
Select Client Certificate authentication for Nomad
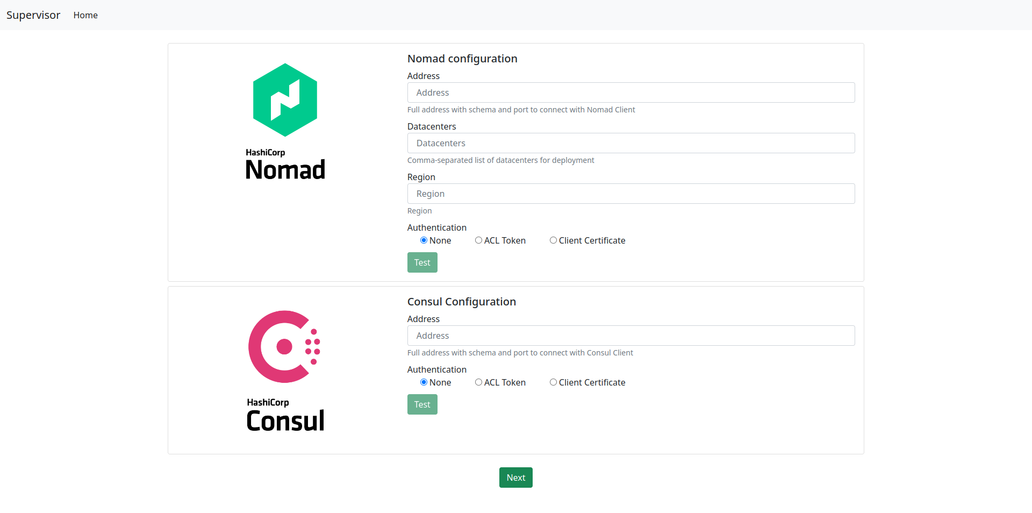(553, 240)
